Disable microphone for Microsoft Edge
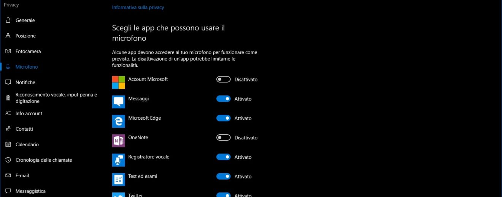 coord(223,118)
